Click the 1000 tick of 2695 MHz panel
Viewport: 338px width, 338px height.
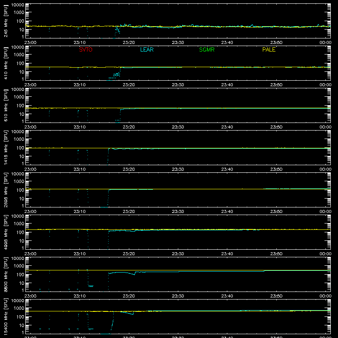click(19, 182)
